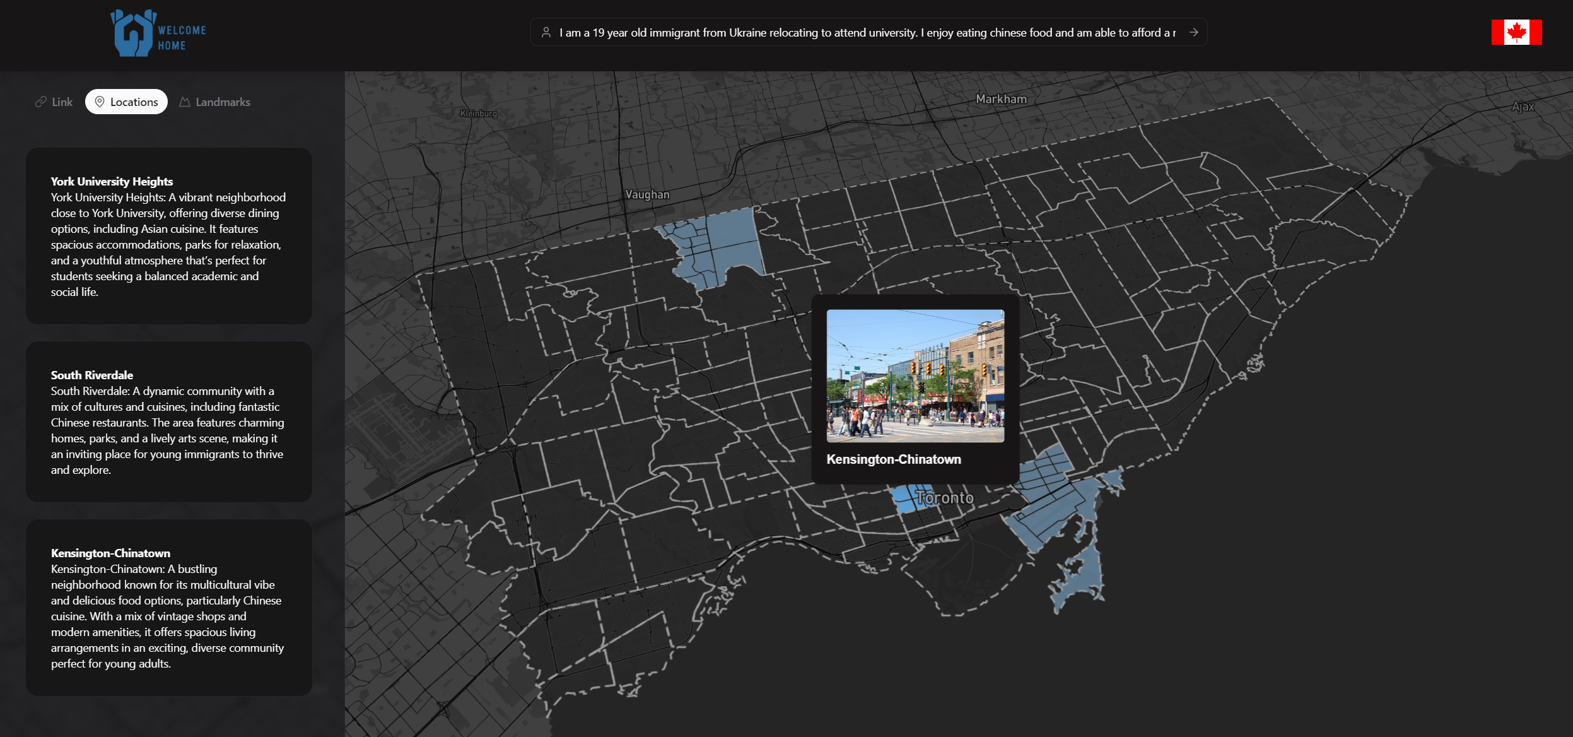Viewport: 1573px width, 737px height.
Task: Select the Kensington-Chinatown card in sidebar
Action: click(x=168, y=607)
